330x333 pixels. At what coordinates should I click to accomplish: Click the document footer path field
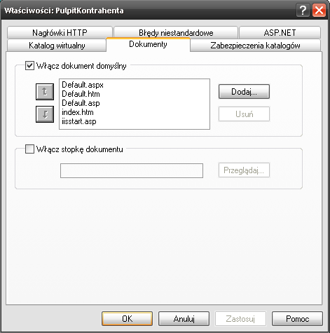coord(132,170)
